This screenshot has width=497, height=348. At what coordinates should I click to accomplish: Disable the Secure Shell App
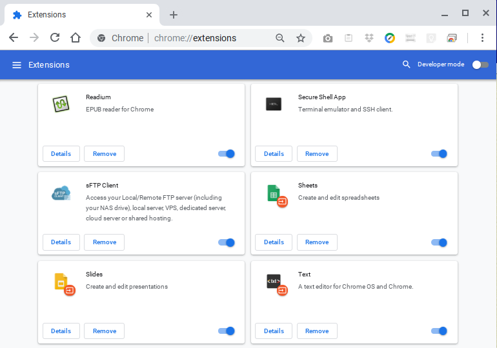pyautogui.click(x=439, y=154)
